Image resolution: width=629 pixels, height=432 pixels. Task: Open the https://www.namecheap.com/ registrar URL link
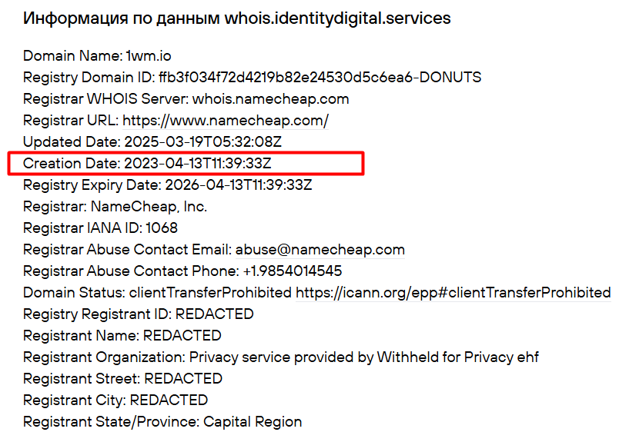click(226, 121)
